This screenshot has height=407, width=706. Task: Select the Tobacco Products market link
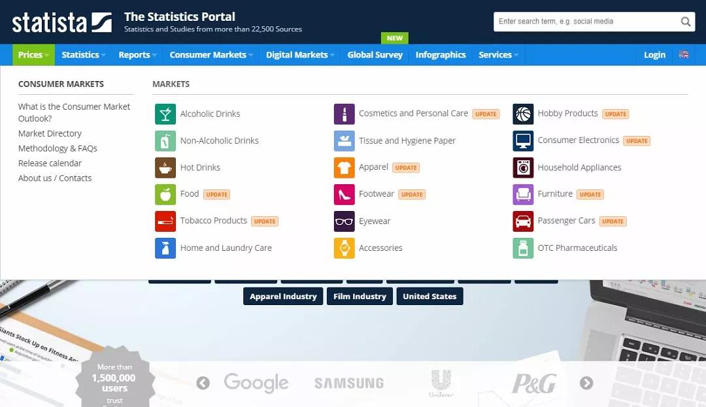213,221
